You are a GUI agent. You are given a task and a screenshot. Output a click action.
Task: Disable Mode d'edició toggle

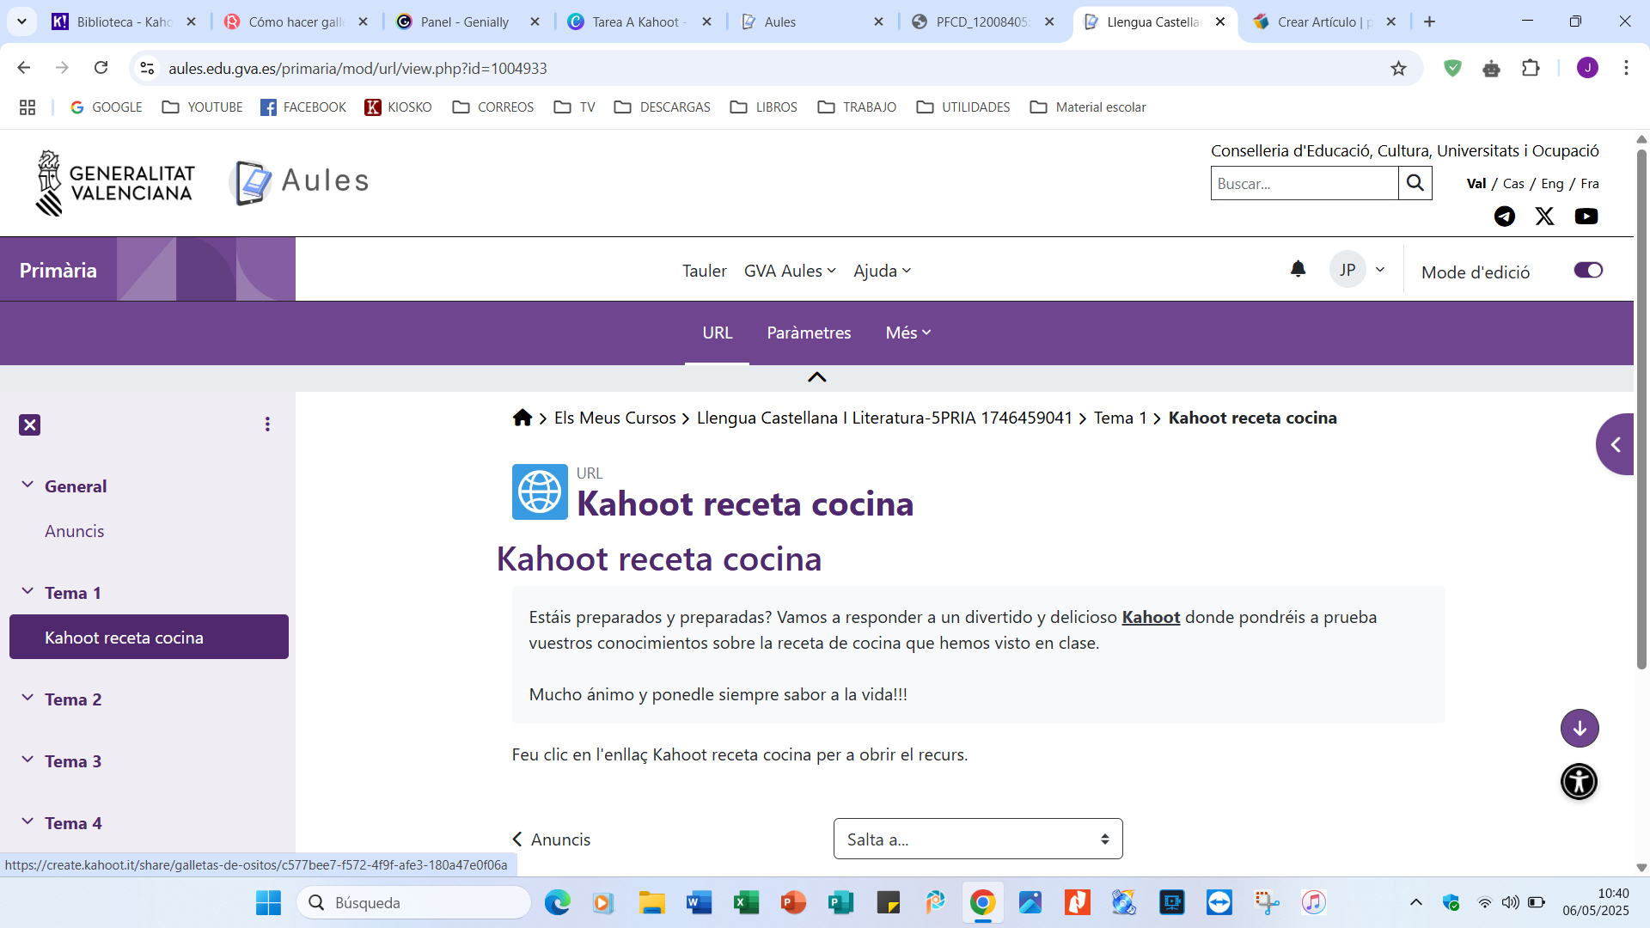(1587, 269)
